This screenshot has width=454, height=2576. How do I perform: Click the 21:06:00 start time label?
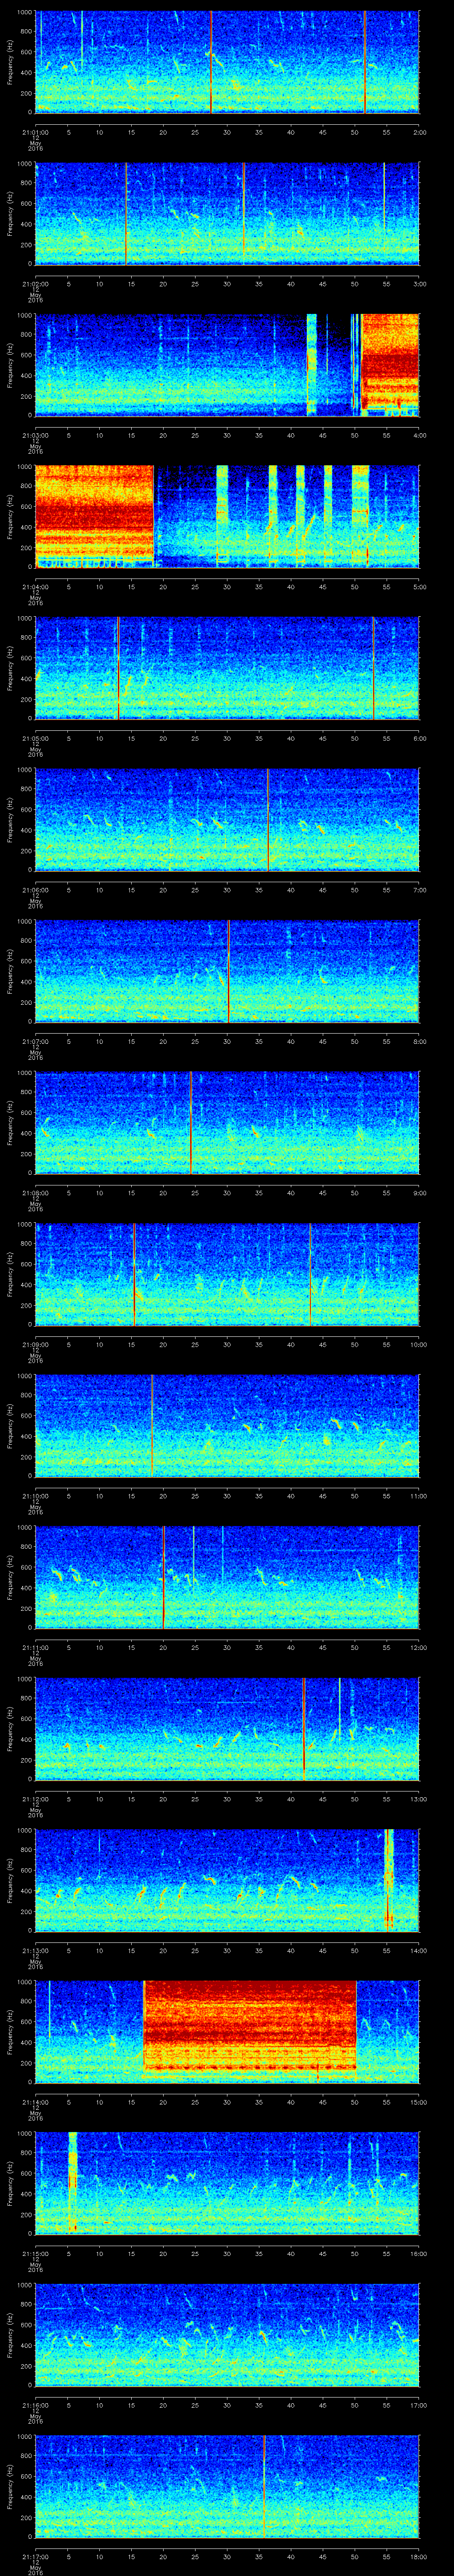click(x=35, y=890)
